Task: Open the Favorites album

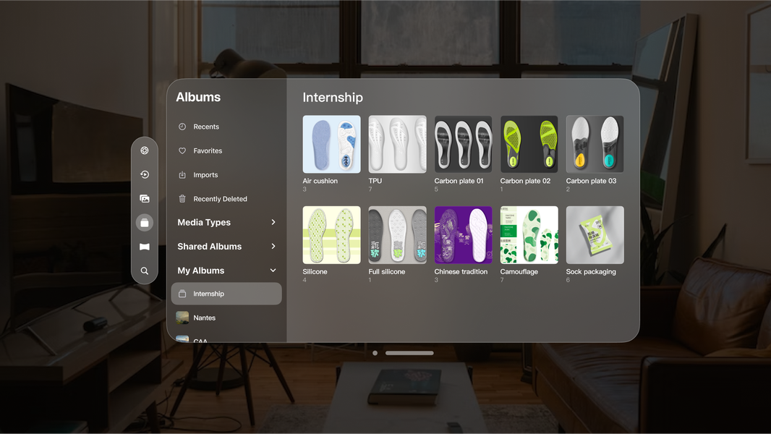Action: coord(226,150)
